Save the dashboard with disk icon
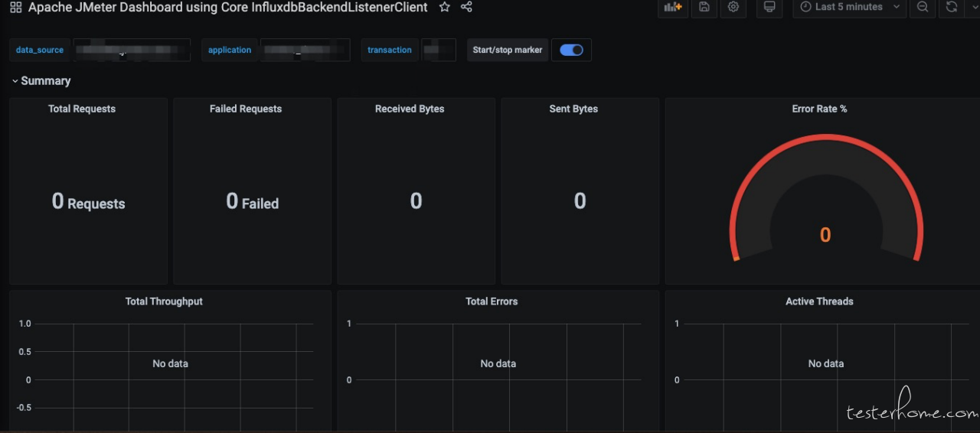980x433 pixels. point(704,7)
